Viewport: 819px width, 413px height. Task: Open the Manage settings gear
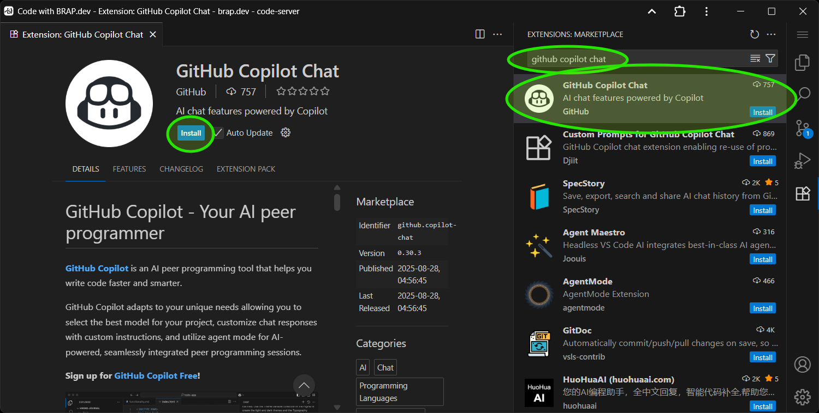coord(802,397)
